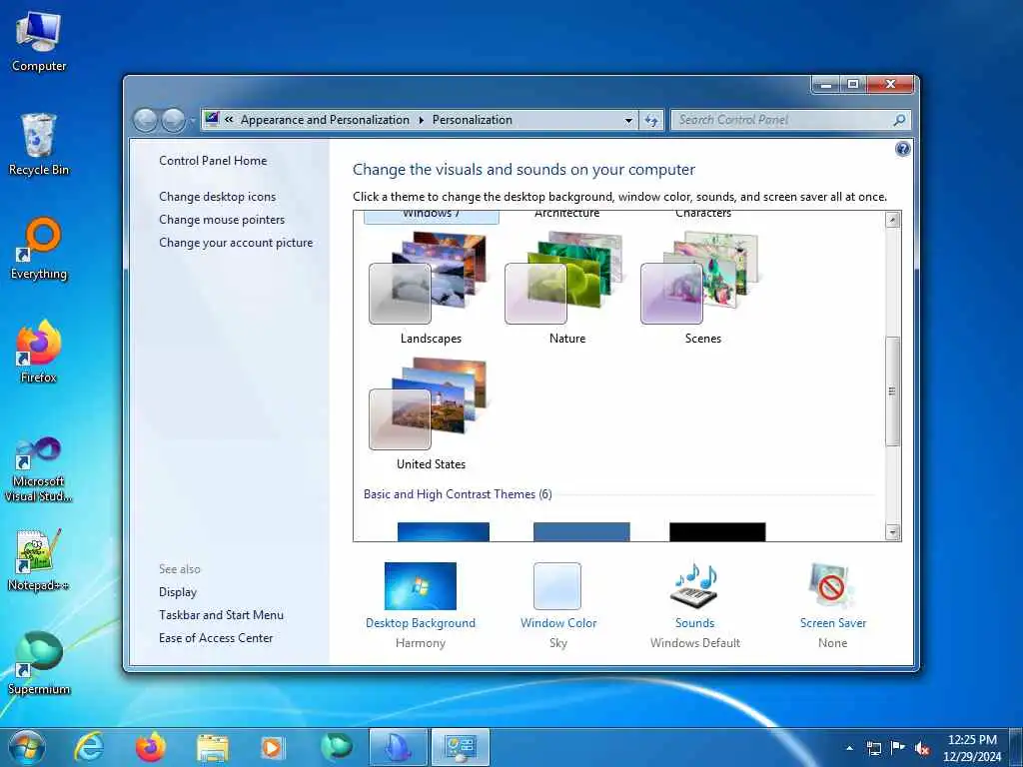
Task: Click Basic and High Contrast Themes heading
Action: tap(458, 494)
